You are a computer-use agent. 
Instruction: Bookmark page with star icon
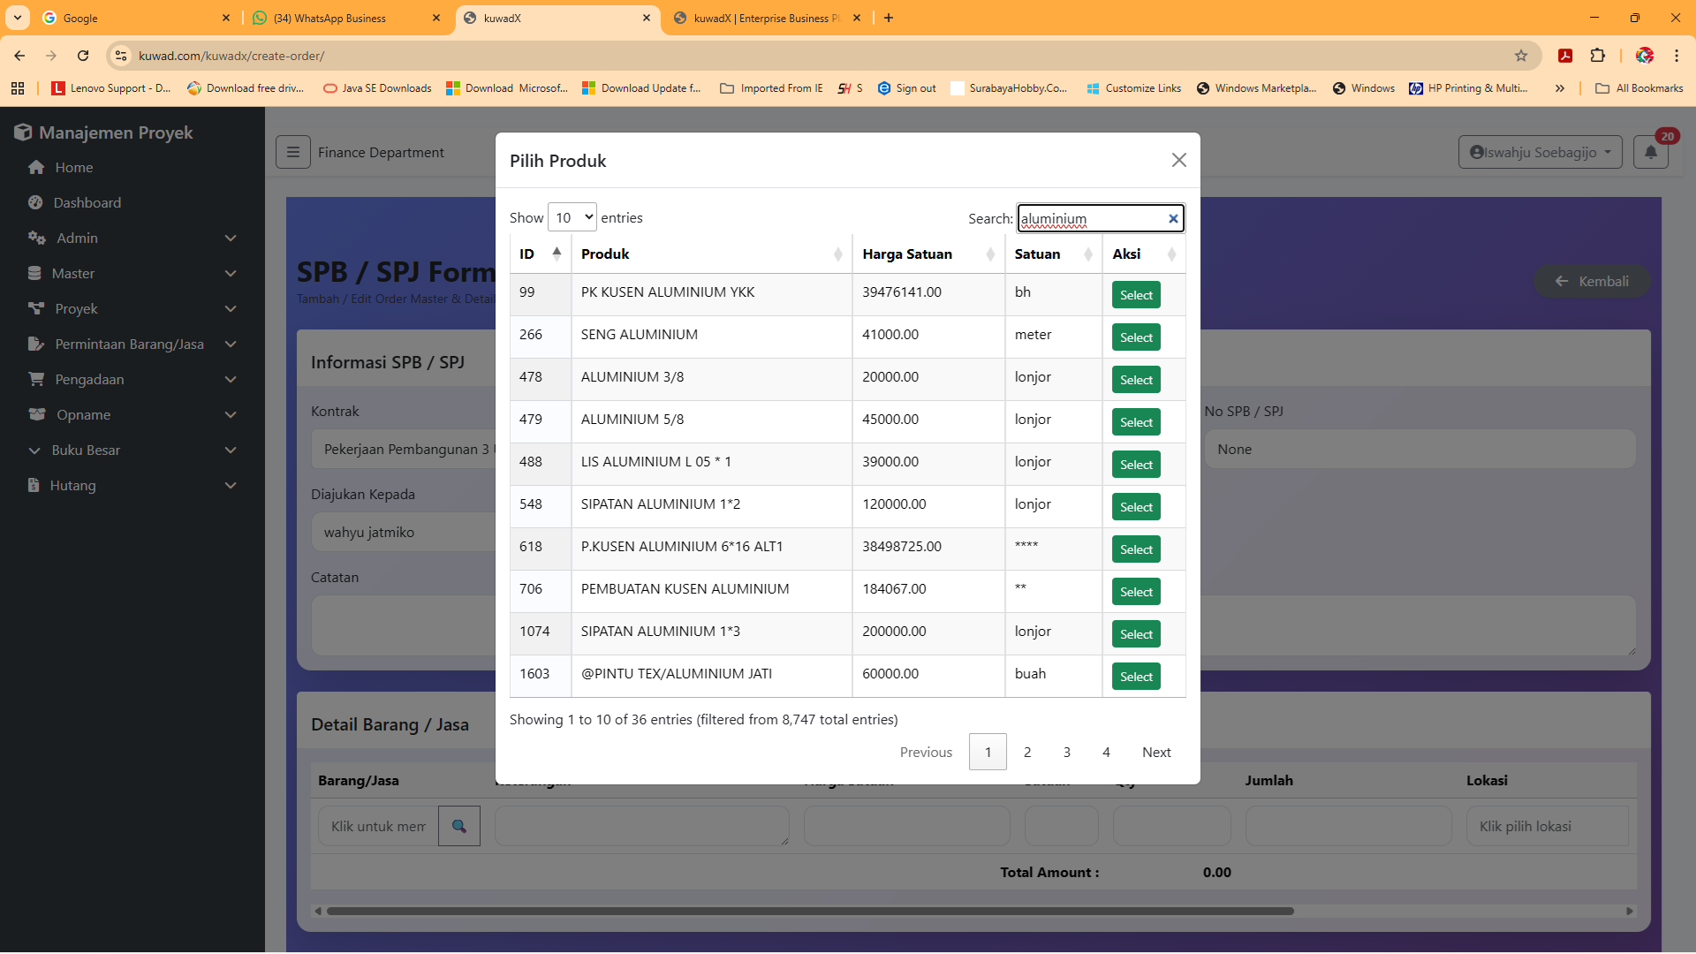tap(1521, 56)
